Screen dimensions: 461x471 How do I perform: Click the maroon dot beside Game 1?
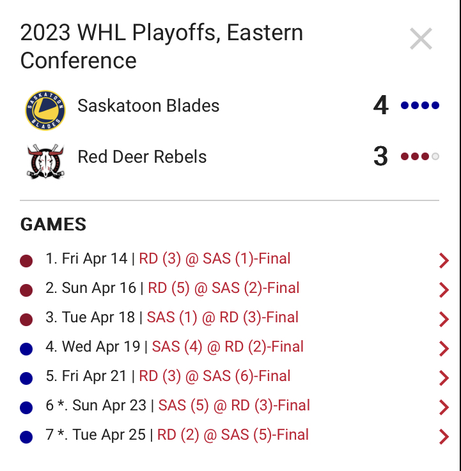(26, 261)
